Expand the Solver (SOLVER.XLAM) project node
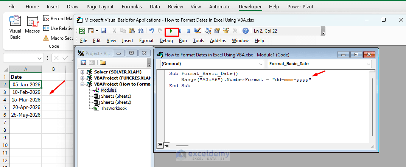Image resolution: width=406 pixels, height=167 pixels. point(82,72)
